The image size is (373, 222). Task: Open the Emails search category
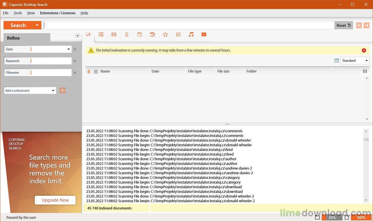pos(114,34)
